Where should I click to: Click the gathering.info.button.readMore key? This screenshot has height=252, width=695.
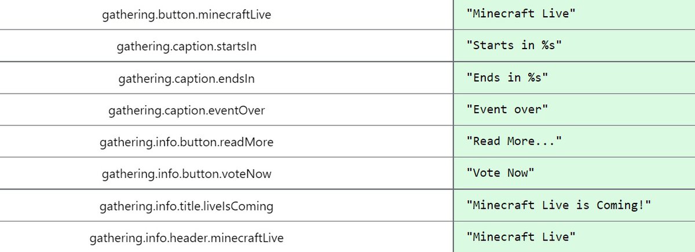pyautogui.click(x=186, y=142)
